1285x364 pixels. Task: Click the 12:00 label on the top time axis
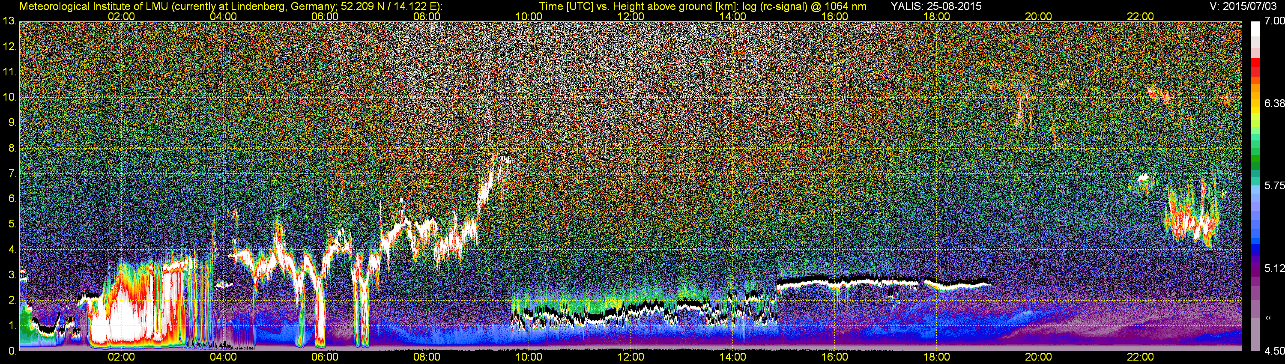(x=631, y=16)
